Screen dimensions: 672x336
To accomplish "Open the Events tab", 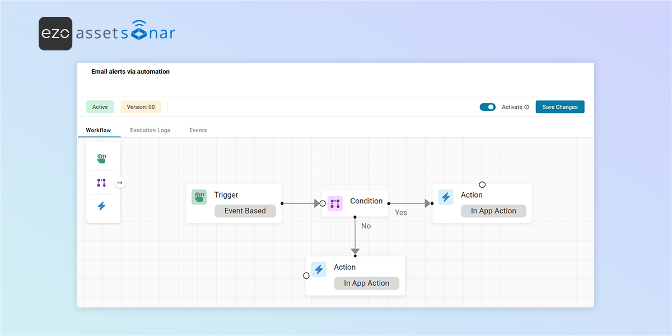I will (198, 130).
